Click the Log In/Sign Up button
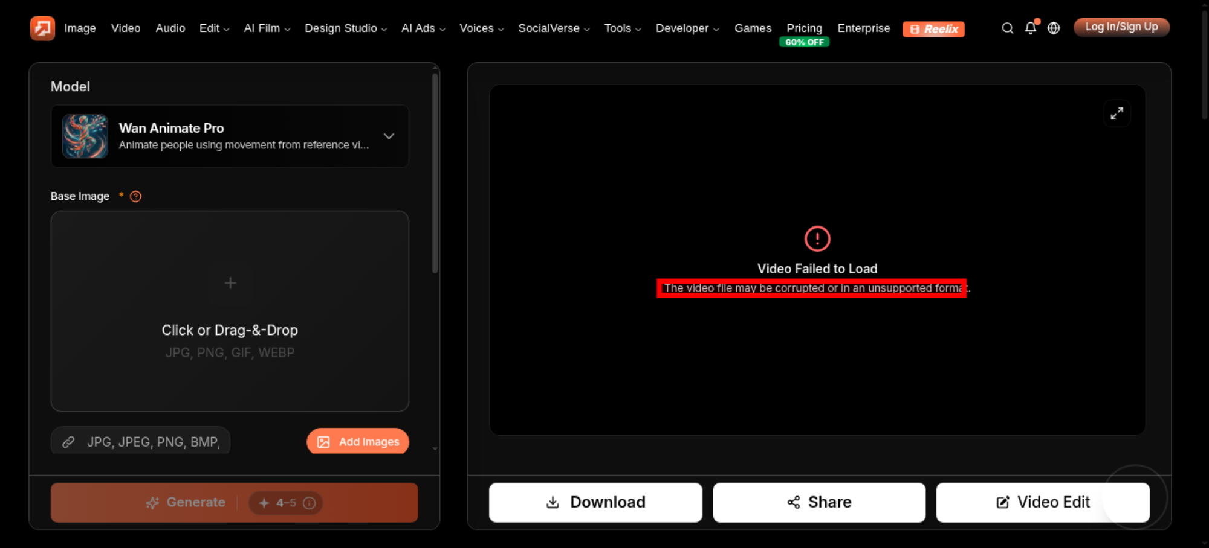The image size is (1209, 548). point(1121,27)
